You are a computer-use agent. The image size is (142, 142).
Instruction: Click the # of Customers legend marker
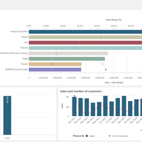click(x=109, y=136)
